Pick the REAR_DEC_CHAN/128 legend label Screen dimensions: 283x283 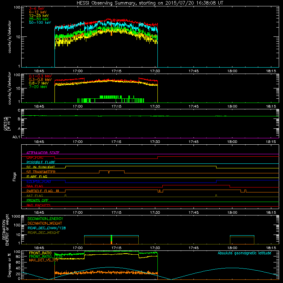pos(47,228)
